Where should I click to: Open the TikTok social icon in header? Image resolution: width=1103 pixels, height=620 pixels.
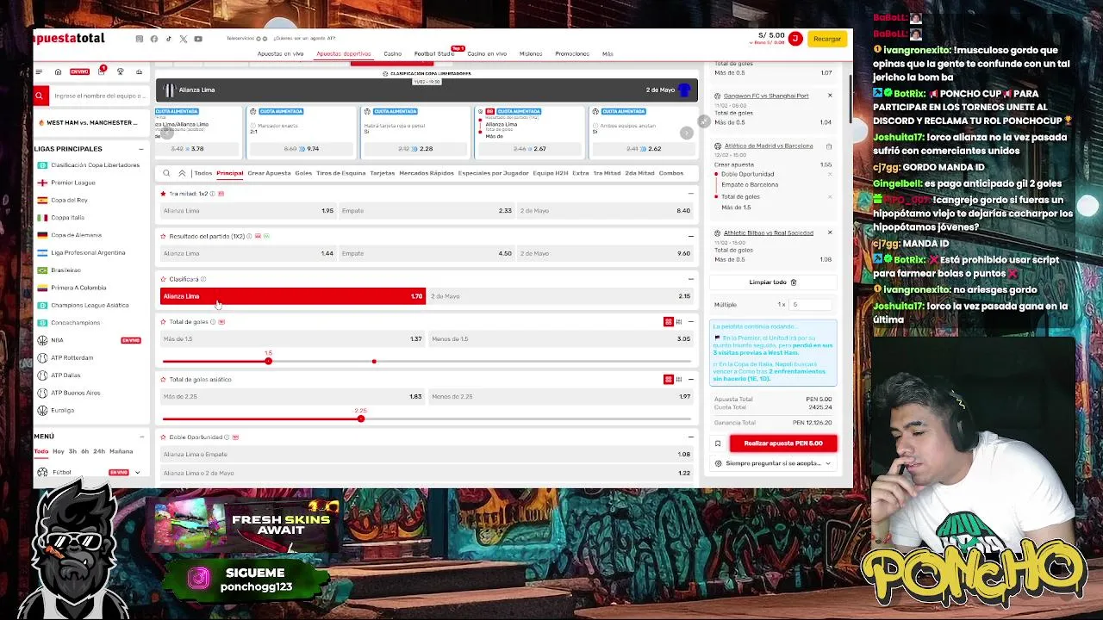(x=168, y=39)
